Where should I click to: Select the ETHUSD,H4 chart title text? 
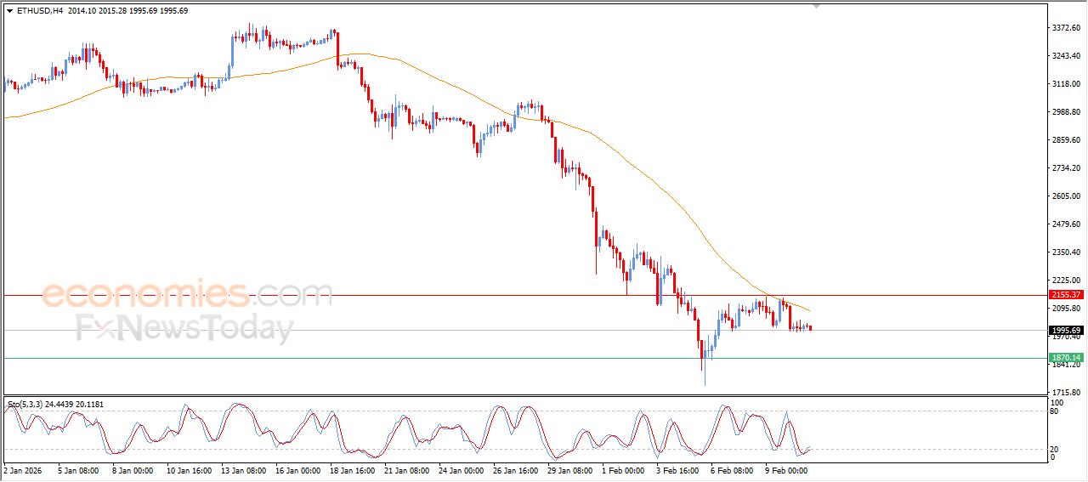[x=39, y=11]
